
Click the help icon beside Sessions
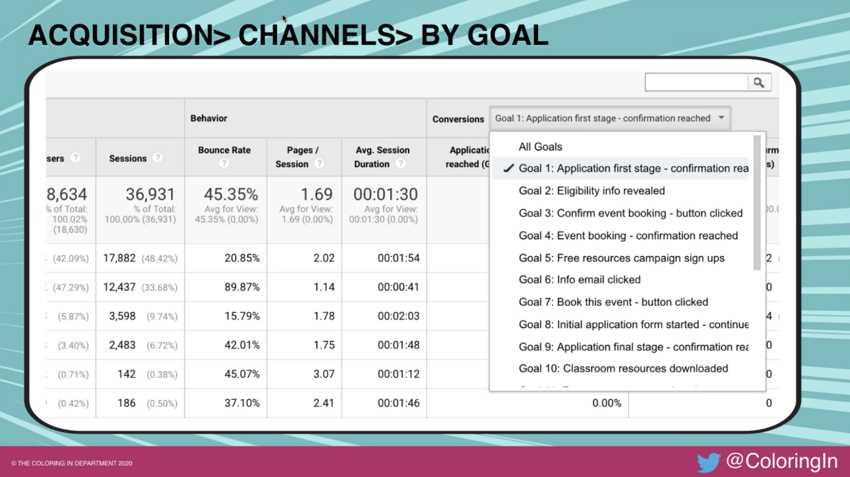(157, 158)
